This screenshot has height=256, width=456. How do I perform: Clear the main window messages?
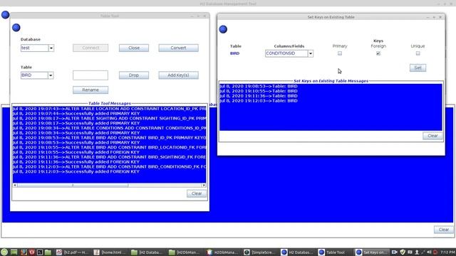pyautogui.click(x=444, y=230)
